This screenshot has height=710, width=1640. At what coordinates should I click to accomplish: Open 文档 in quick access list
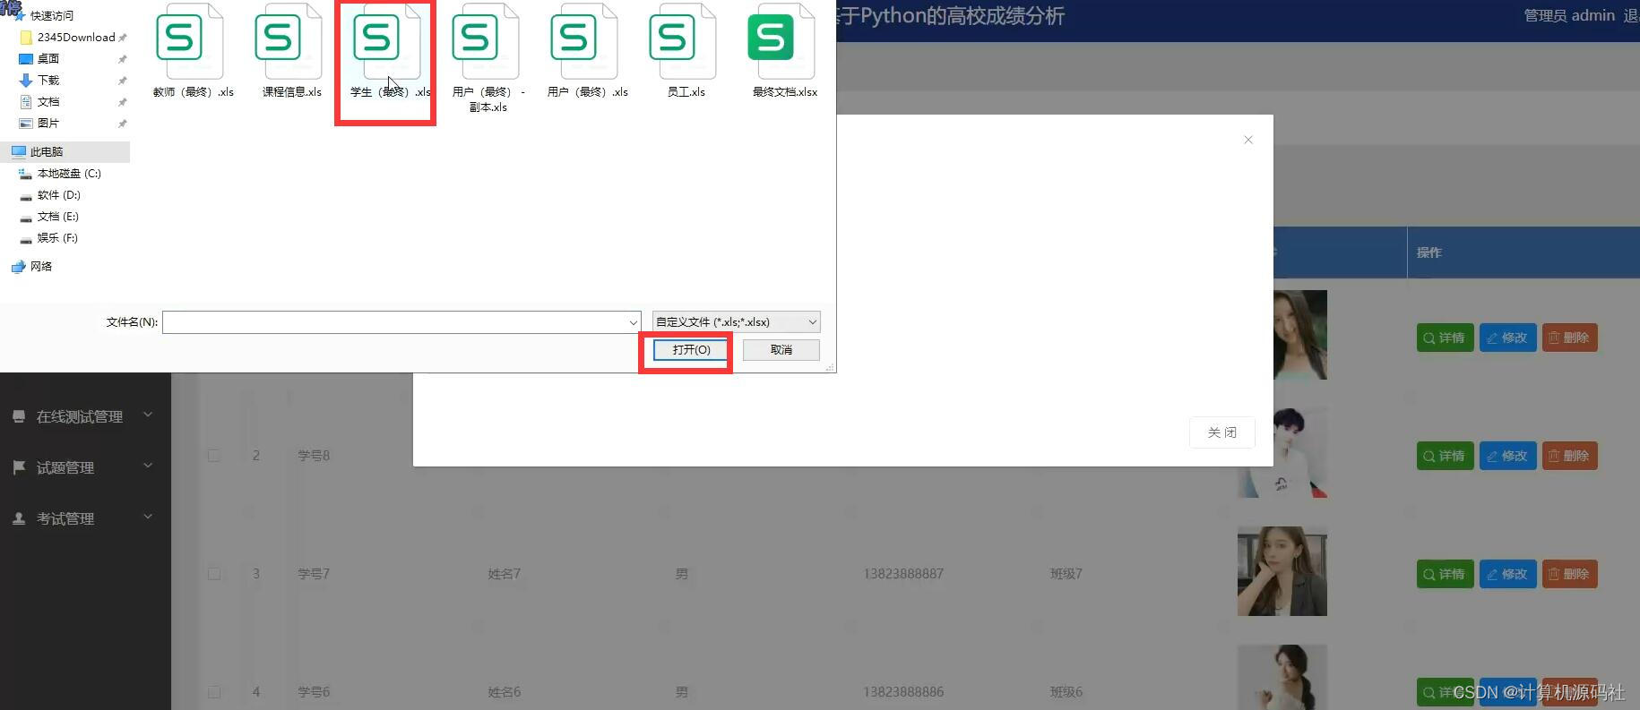(x=48, y=101)
